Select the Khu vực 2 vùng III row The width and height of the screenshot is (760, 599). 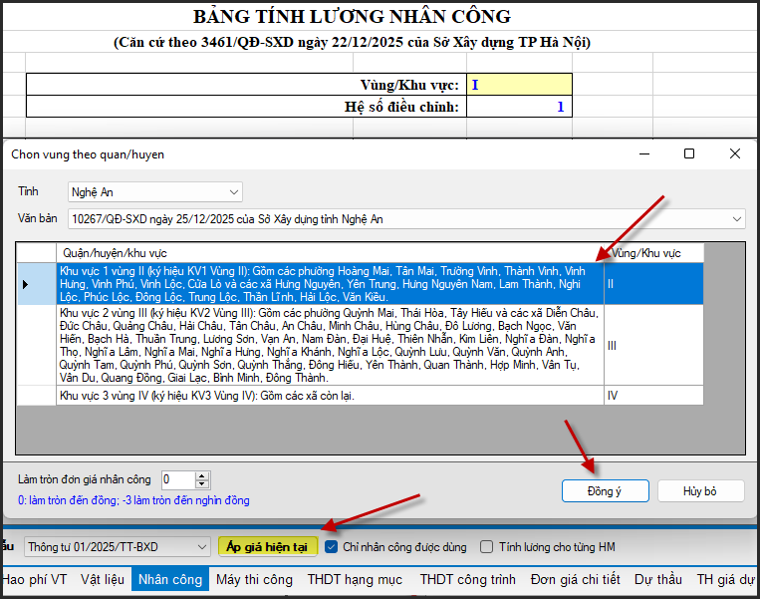point(329,345)
